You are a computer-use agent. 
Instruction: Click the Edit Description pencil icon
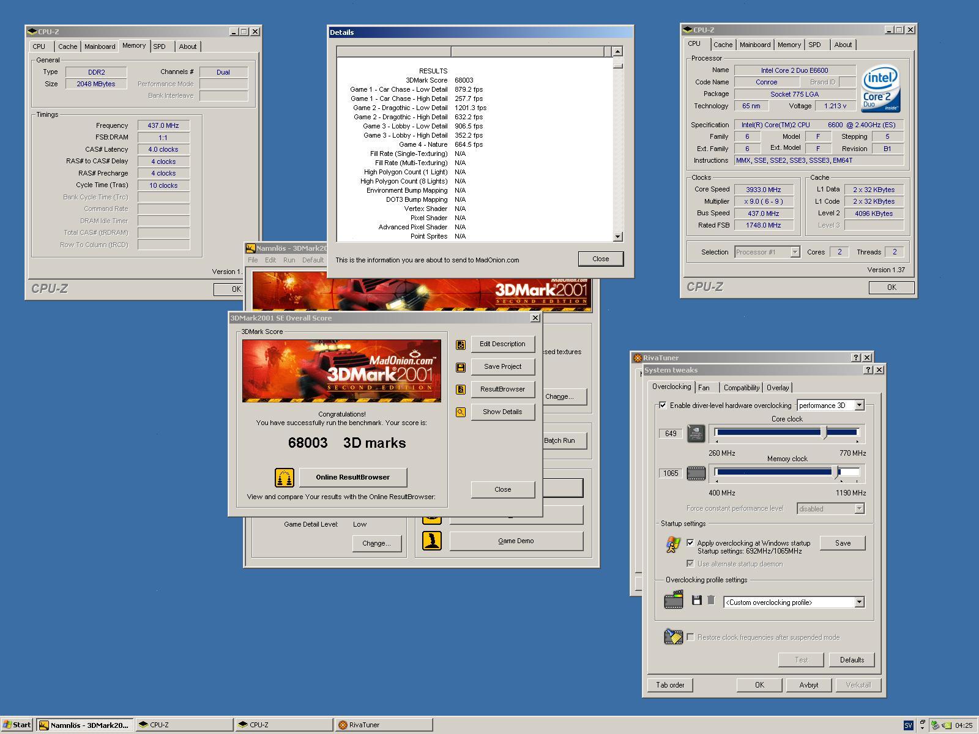tap(461, 344)
